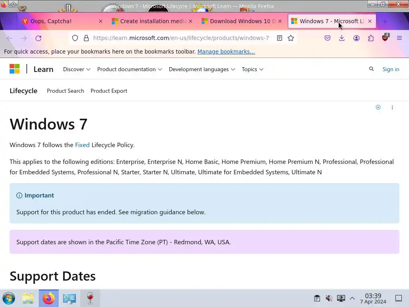Screen dimensions: 409x307
Task: Open Firefox hamburger application menu
Action: (x=399, y=38)
